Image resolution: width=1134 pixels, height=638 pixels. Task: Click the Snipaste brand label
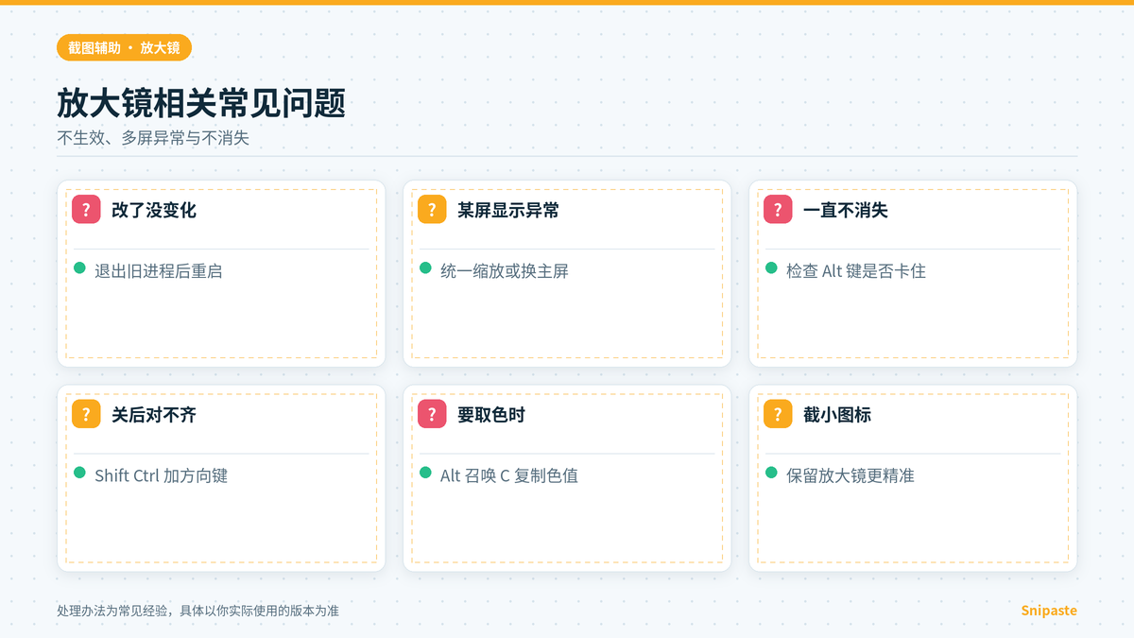tap(1049, 611)
